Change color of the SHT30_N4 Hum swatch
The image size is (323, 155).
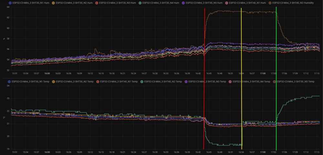(x=140, y=3)
